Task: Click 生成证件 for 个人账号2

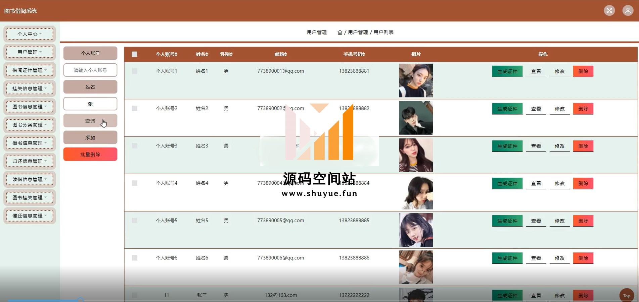Action: (x=507, y=109)
